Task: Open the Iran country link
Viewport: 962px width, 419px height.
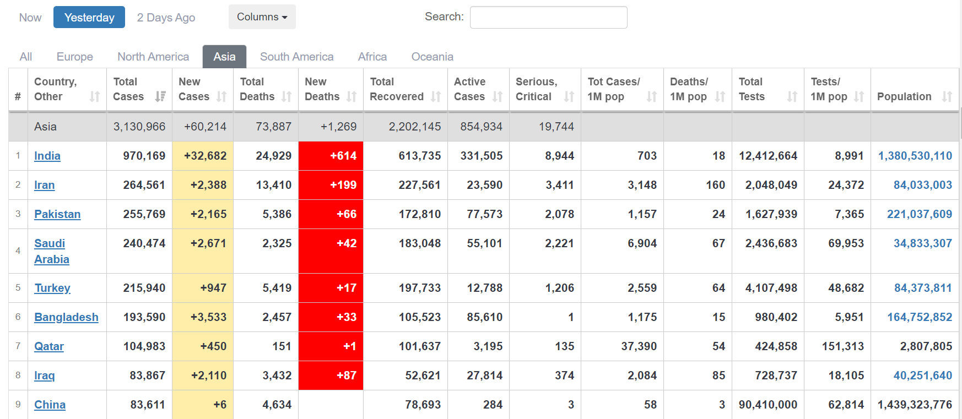Action: point(44,185)
